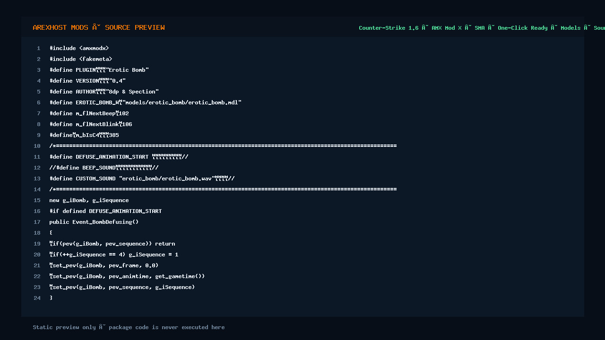Screen dimensions: 605x340
Task: Click the "Static preview only" footer note
Action: point(64,327)
